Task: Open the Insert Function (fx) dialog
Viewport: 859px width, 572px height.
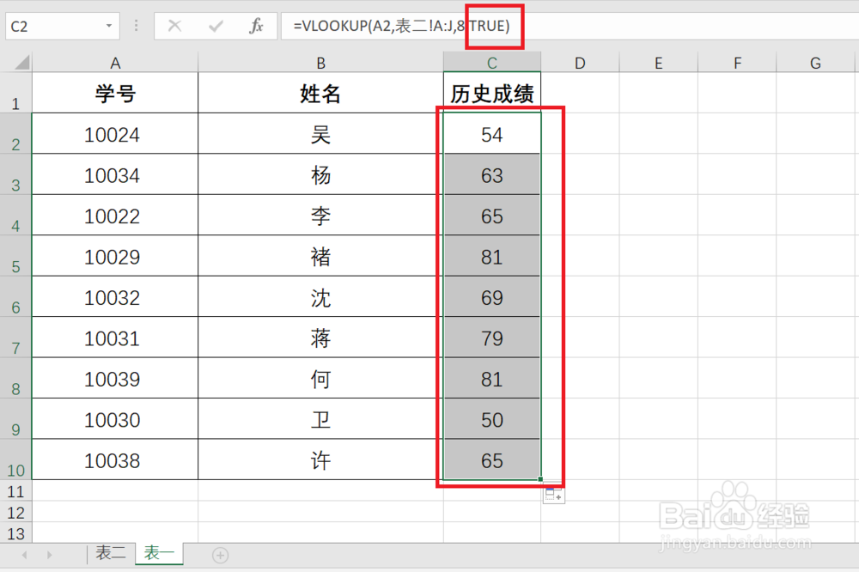Action: coord(254,26)
